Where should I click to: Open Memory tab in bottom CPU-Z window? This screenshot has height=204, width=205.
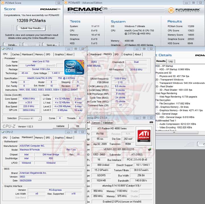pos(39,138)
